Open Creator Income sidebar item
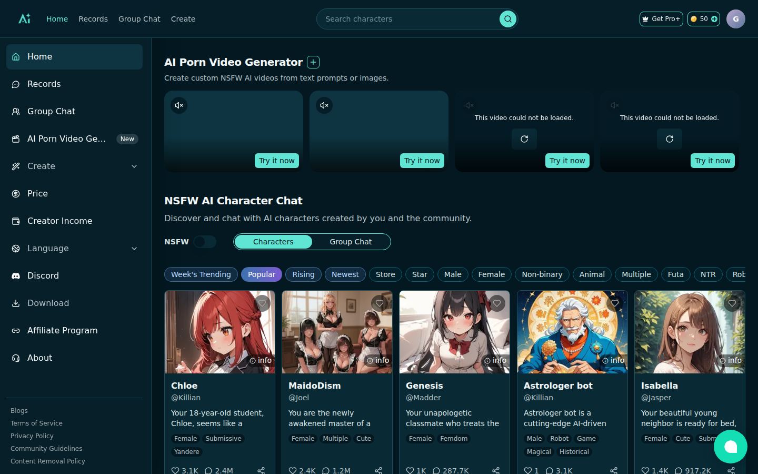758x474 pixels. point(74,221)
